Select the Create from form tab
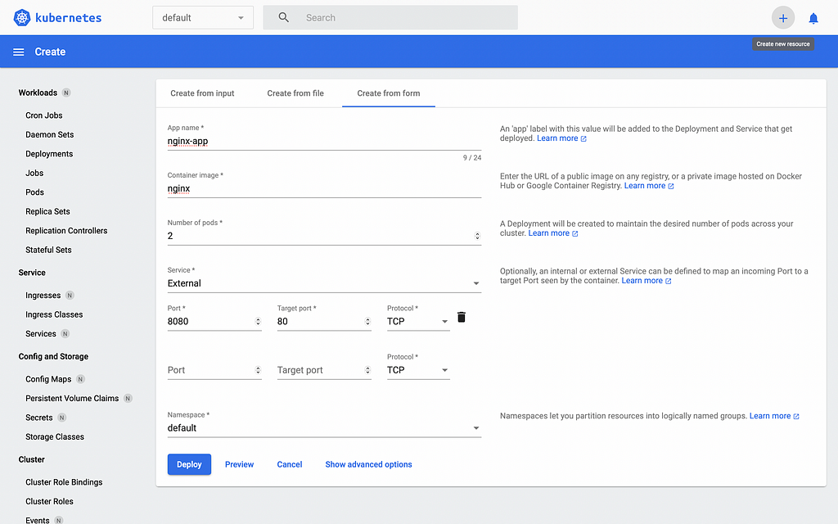 pyautogui.click(x=389, y=93)
